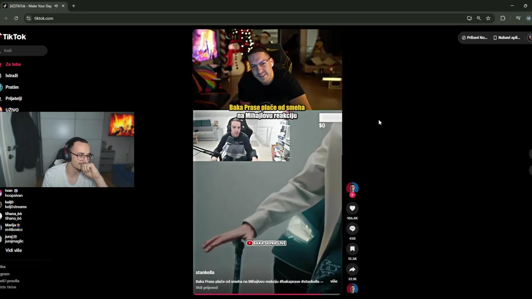Open the browser zoom magnifier icon

pos(479,18)
